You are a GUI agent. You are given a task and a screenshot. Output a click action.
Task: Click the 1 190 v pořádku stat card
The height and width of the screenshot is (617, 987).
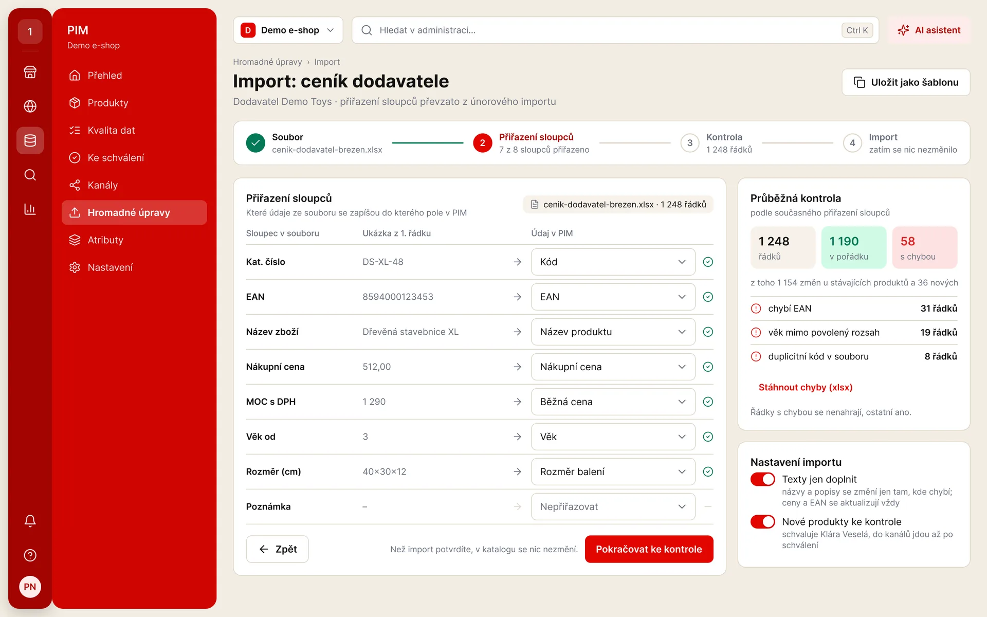click(x=853, y=247)
